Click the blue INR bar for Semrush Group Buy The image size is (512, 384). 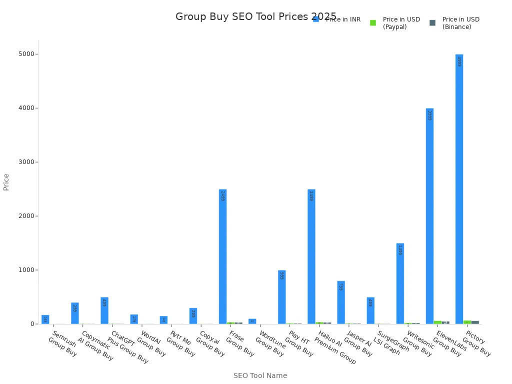click(x=45, y=319)
